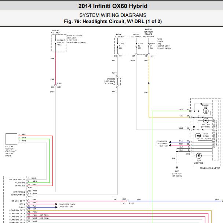The height and width of the screenshot is (223, 223).
Task: Click the COMBI SW OUT 5 label
Action: (x=17, y=210)
